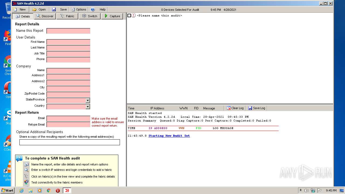Viewport: 345px width, 194px height.
Task: Click the Help question mark icon
Action: 93,9
